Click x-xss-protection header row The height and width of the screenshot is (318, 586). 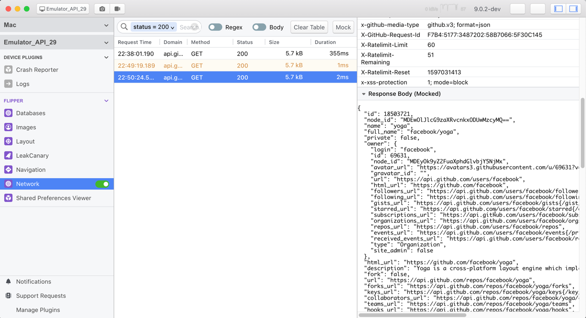pyautogui.click(x=468, y=82)
